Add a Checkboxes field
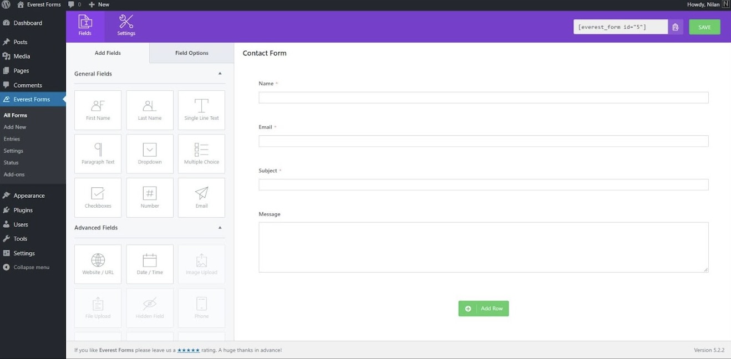The image size is (731, 359). [98, 197]
